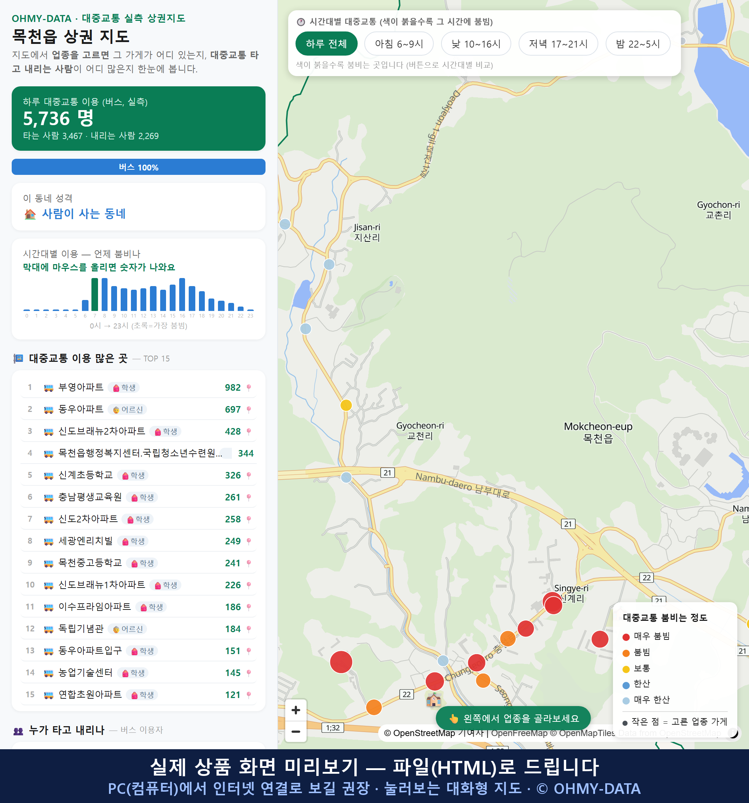The image size is (749, 803).
Task: Click the pin icon for 이수프라임아파트
Action: tap(249, 607)
